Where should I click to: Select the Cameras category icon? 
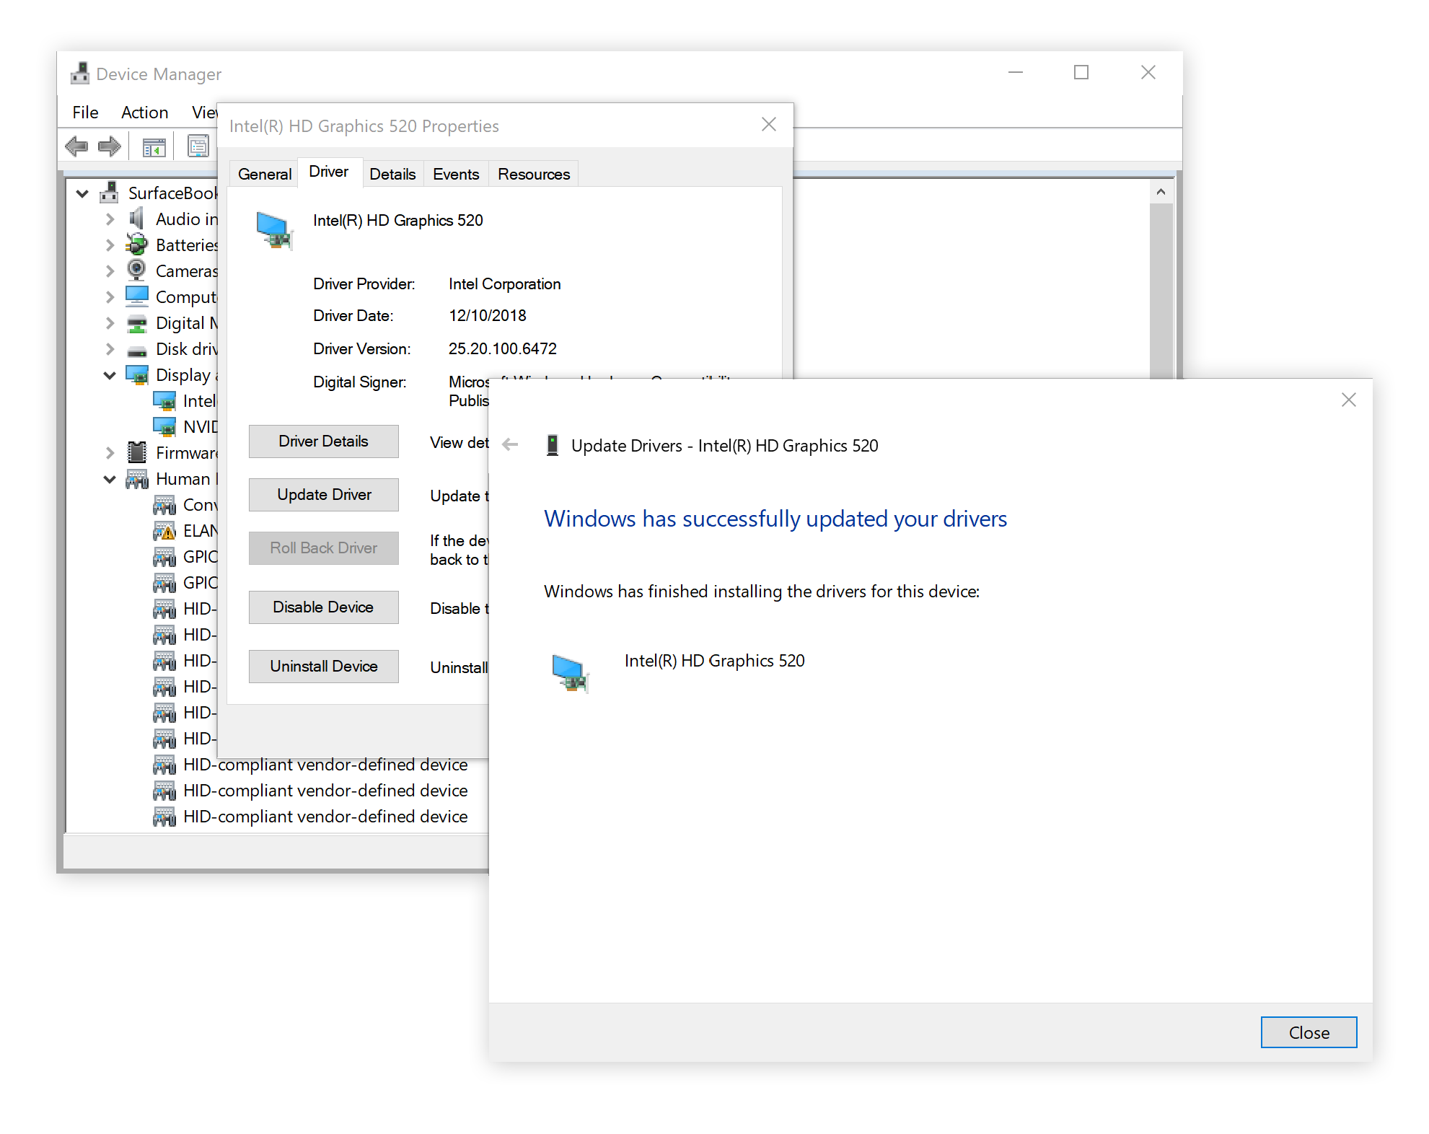tap(136, 271)
